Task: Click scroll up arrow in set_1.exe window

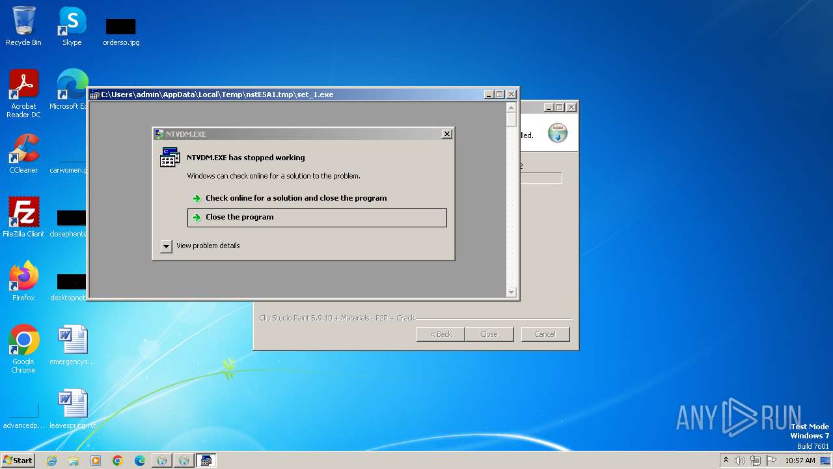Action: click(512, 107)
